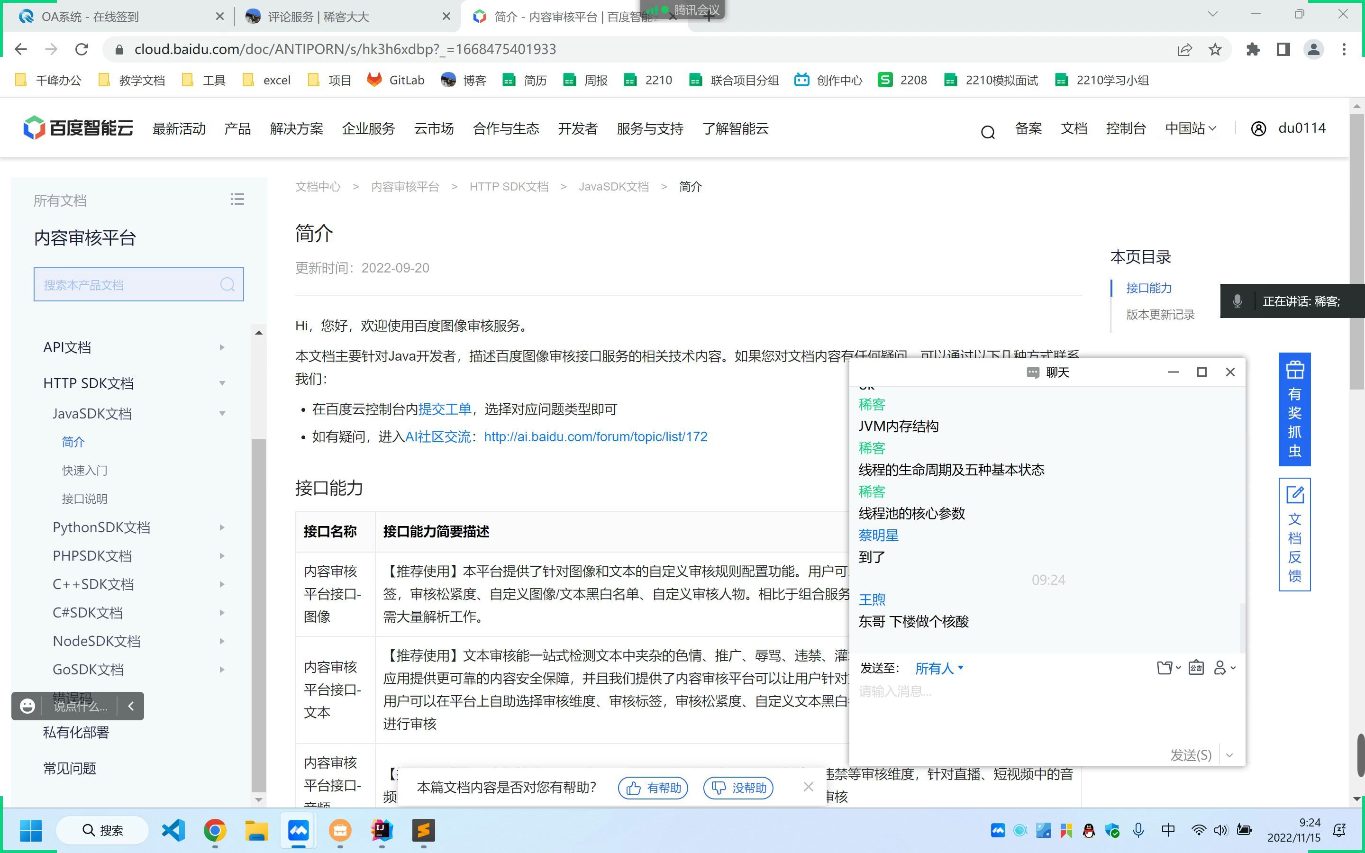
Task: Click search icon in 搜索本产品文档 box
Action: tap(227, 284)
